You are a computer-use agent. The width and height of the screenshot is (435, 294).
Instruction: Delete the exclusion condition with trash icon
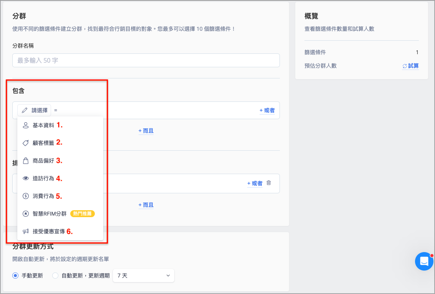(x=268, y=183)
